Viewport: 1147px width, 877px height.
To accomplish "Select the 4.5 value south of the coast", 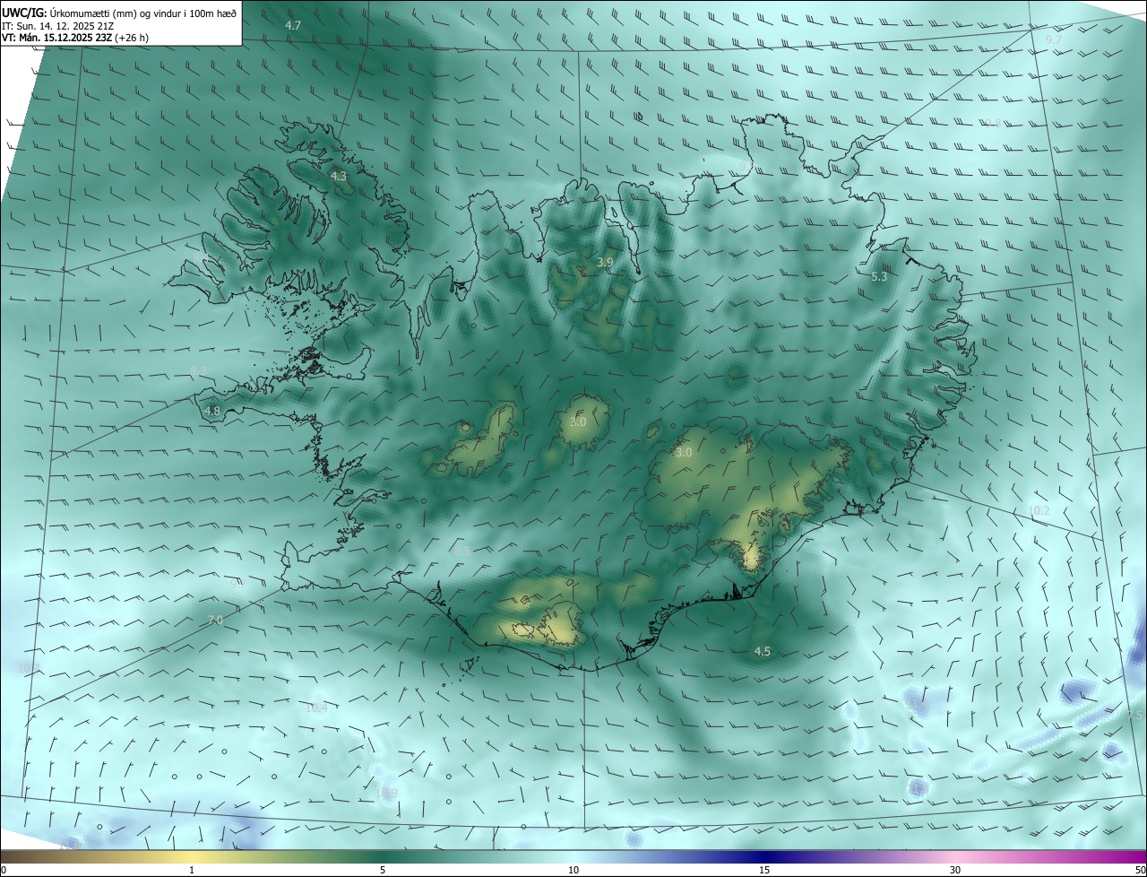I will [x=763, y=652].
